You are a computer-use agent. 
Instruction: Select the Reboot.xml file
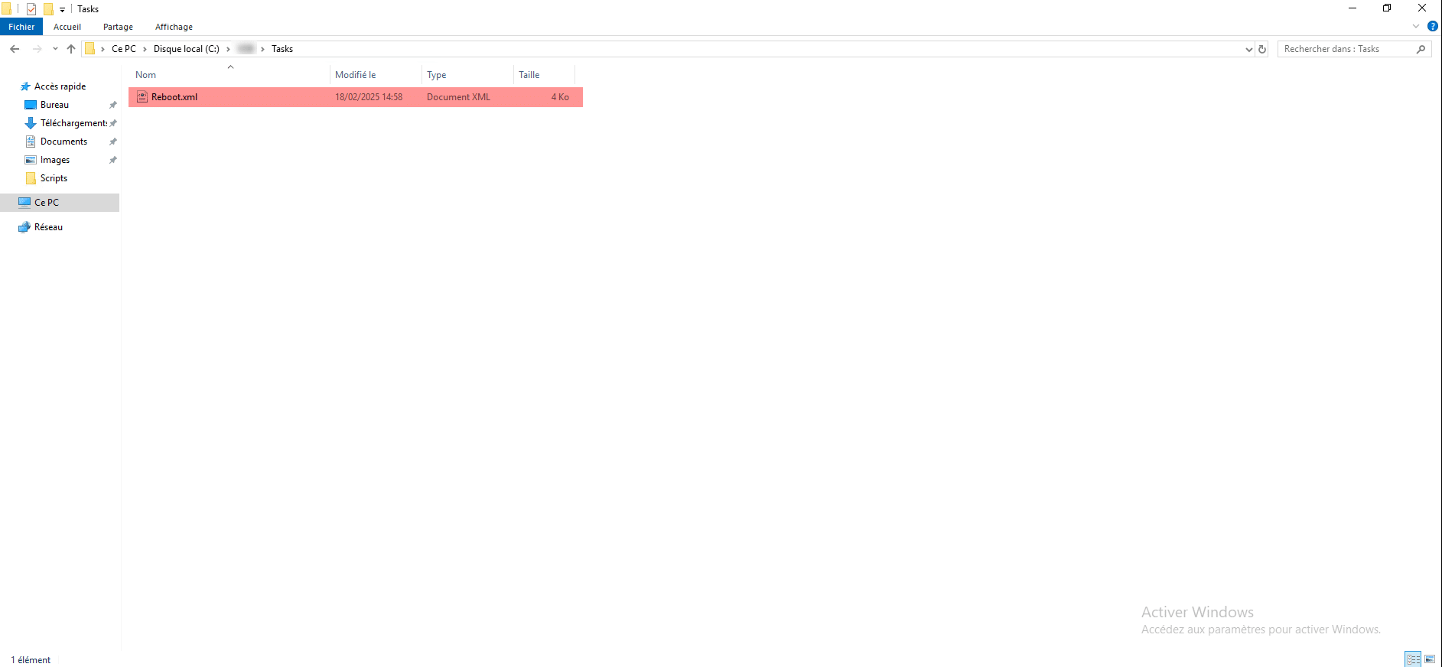174,97
